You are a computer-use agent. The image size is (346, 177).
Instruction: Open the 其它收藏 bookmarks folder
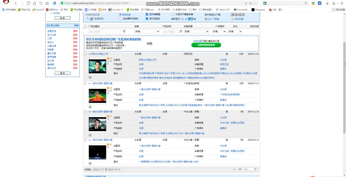pyautogui.click(x=339, y=10)
